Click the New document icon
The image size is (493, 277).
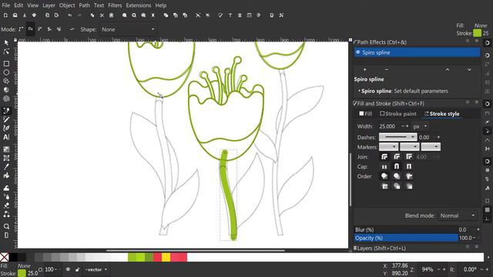tap(5, 15)
